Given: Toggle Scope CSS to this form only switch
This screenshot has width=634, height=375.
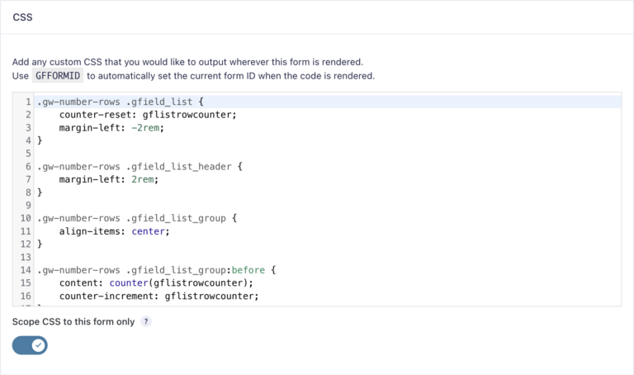Looking at the screenshot, I should 30,345.
